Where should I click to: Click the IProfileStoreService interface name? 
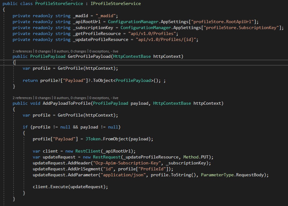click(116, 3)
